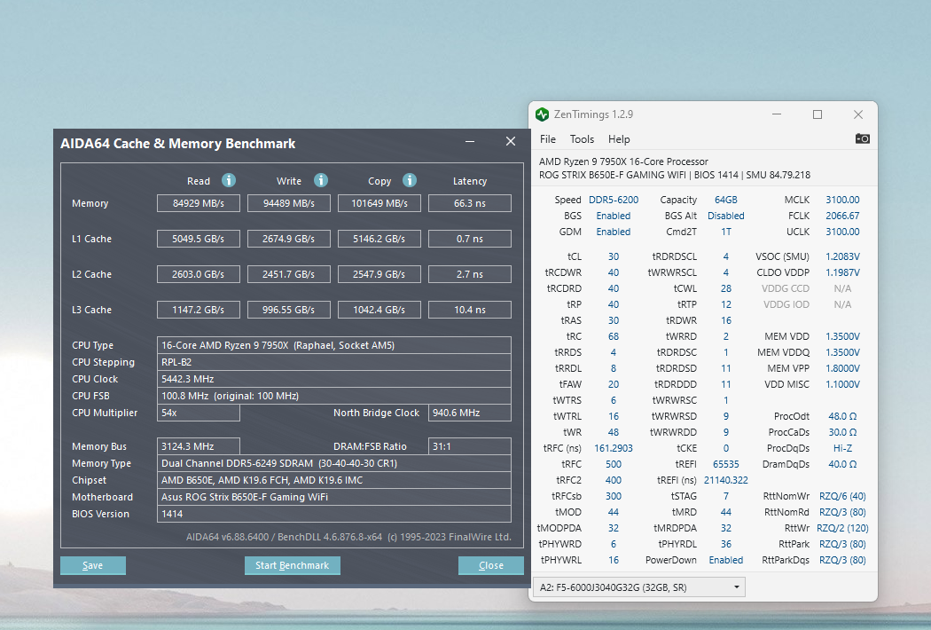Click the Write info icon in AIDA64
Screen dimensions: 931x630
[x=321, y=180]
